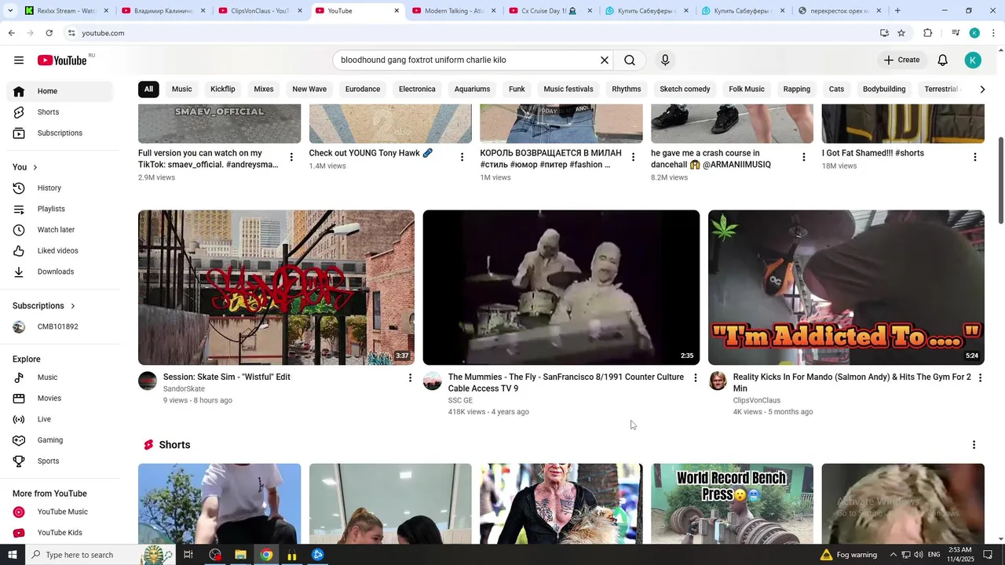
Task: Open Gaming in Explore section
Action: click(x=60, y=440)
